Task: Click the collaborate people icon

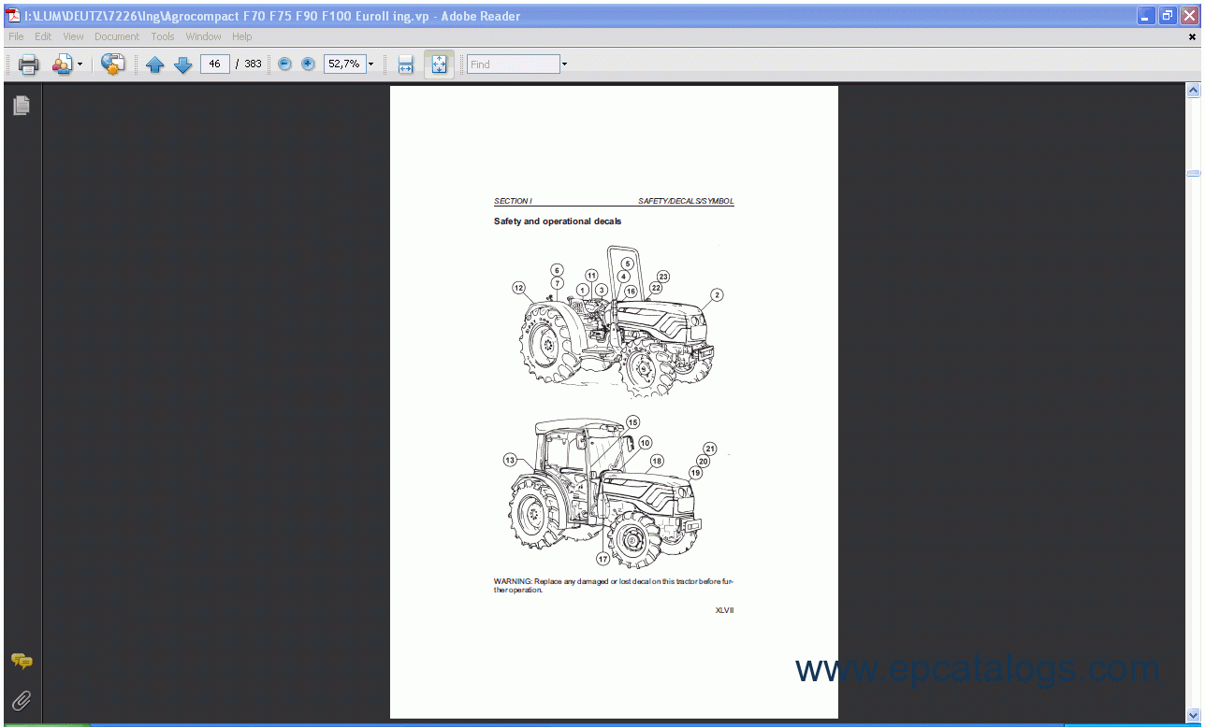Action: tap(62, 64)
